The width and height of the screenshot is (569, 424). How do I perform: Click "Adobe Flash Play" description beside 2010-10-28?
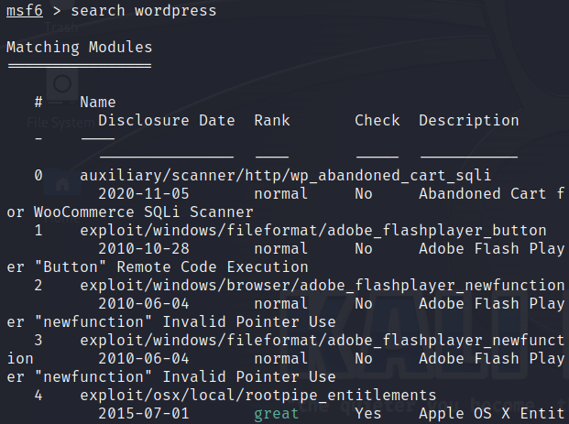coord(492,249)
